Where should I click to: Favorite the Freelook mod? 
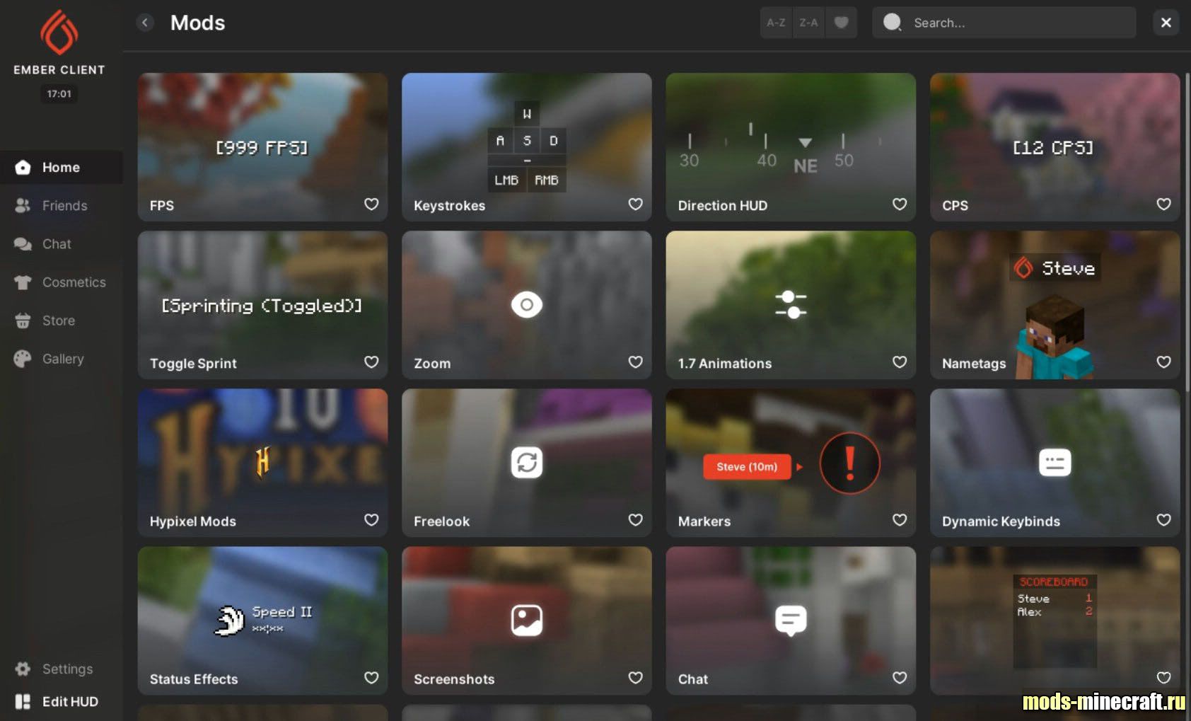(x=636, y=520)
